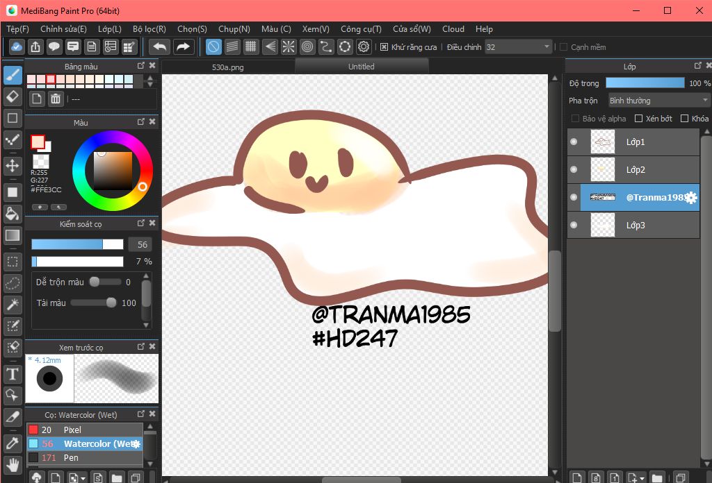Image resolution: width=712 pixels, height=483 pixels.
Task: Open the add-layer dropdown arrow below layers
Action: pyautogui.click(x=642, y=478)
